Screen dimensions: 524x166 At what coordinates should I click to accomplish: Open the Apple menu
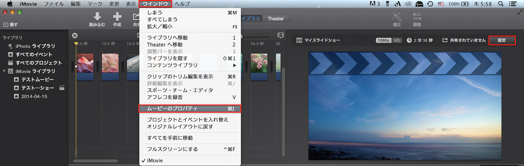pos(10,4)
